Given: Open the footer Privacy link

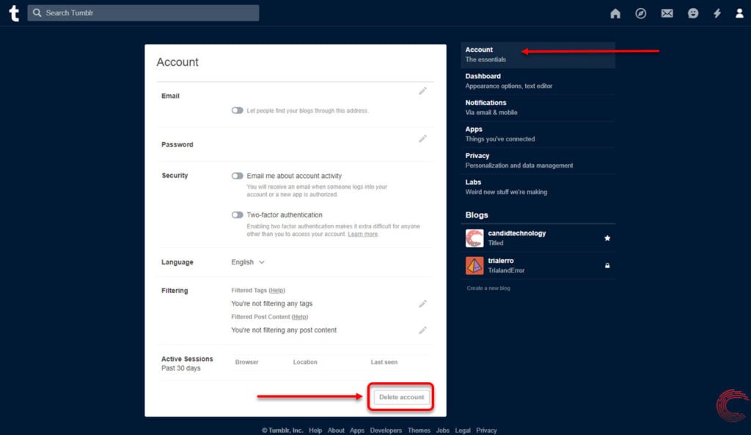Looking at the screenshot, I should pyautogui.click(x=486, y=430).
